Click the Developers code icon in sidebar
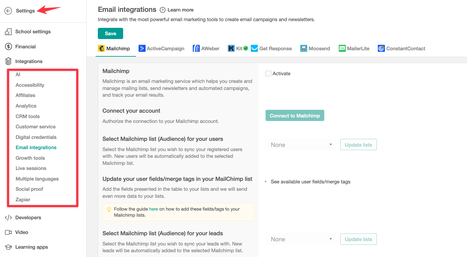The height and width of the screenshot is (257, 467). click(x=8, y=217)
